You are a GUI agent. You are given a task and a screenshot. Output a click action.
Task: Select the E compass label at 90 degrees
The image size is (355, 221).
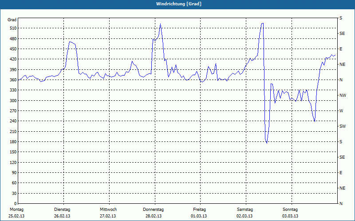pyautogui.click(x=341, y=173)
